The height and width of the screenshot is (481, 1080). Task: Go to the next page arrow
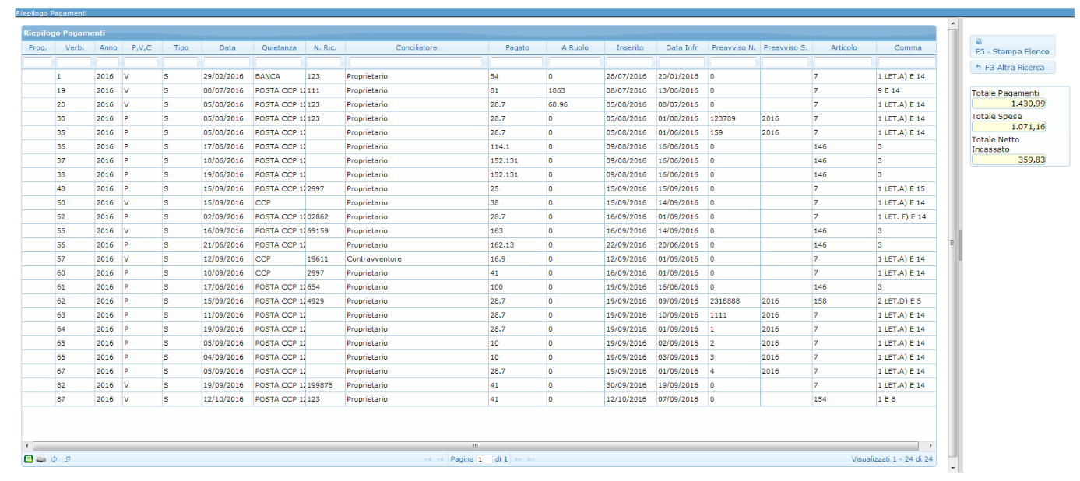[518, 459]
